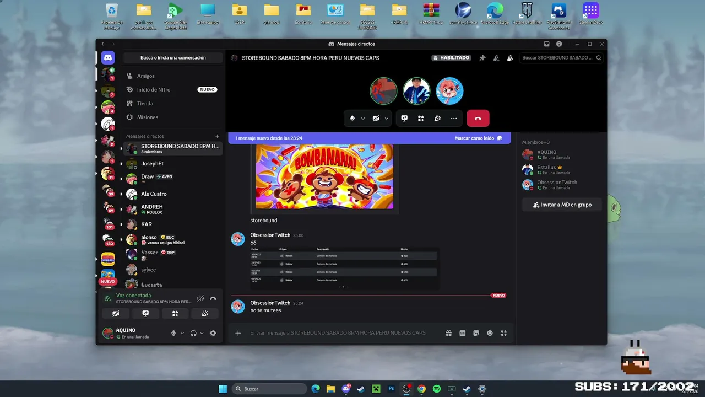Image resolution: width=705 pixels, height=397 pixels.
Task: Click 'Busca o inicia una conversación' box
Action: click(x=173, y=58)
